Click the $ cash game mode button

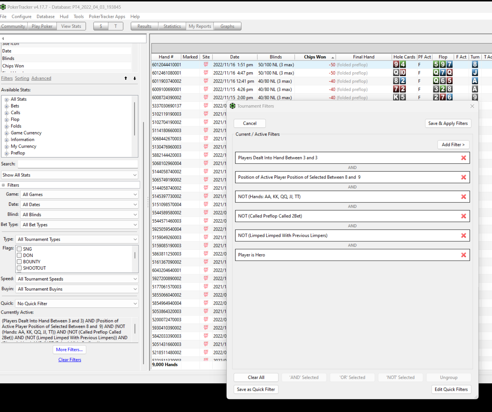[101, 26]
